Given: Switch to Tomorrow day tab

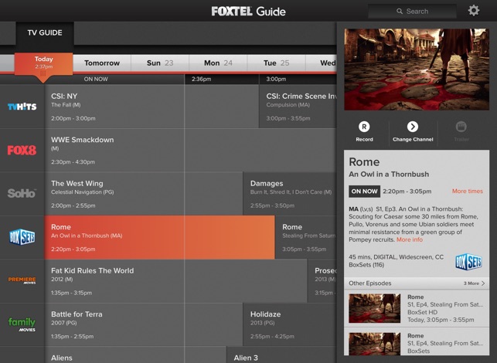Looking at the screenshot, I should [x=102, y=63].
